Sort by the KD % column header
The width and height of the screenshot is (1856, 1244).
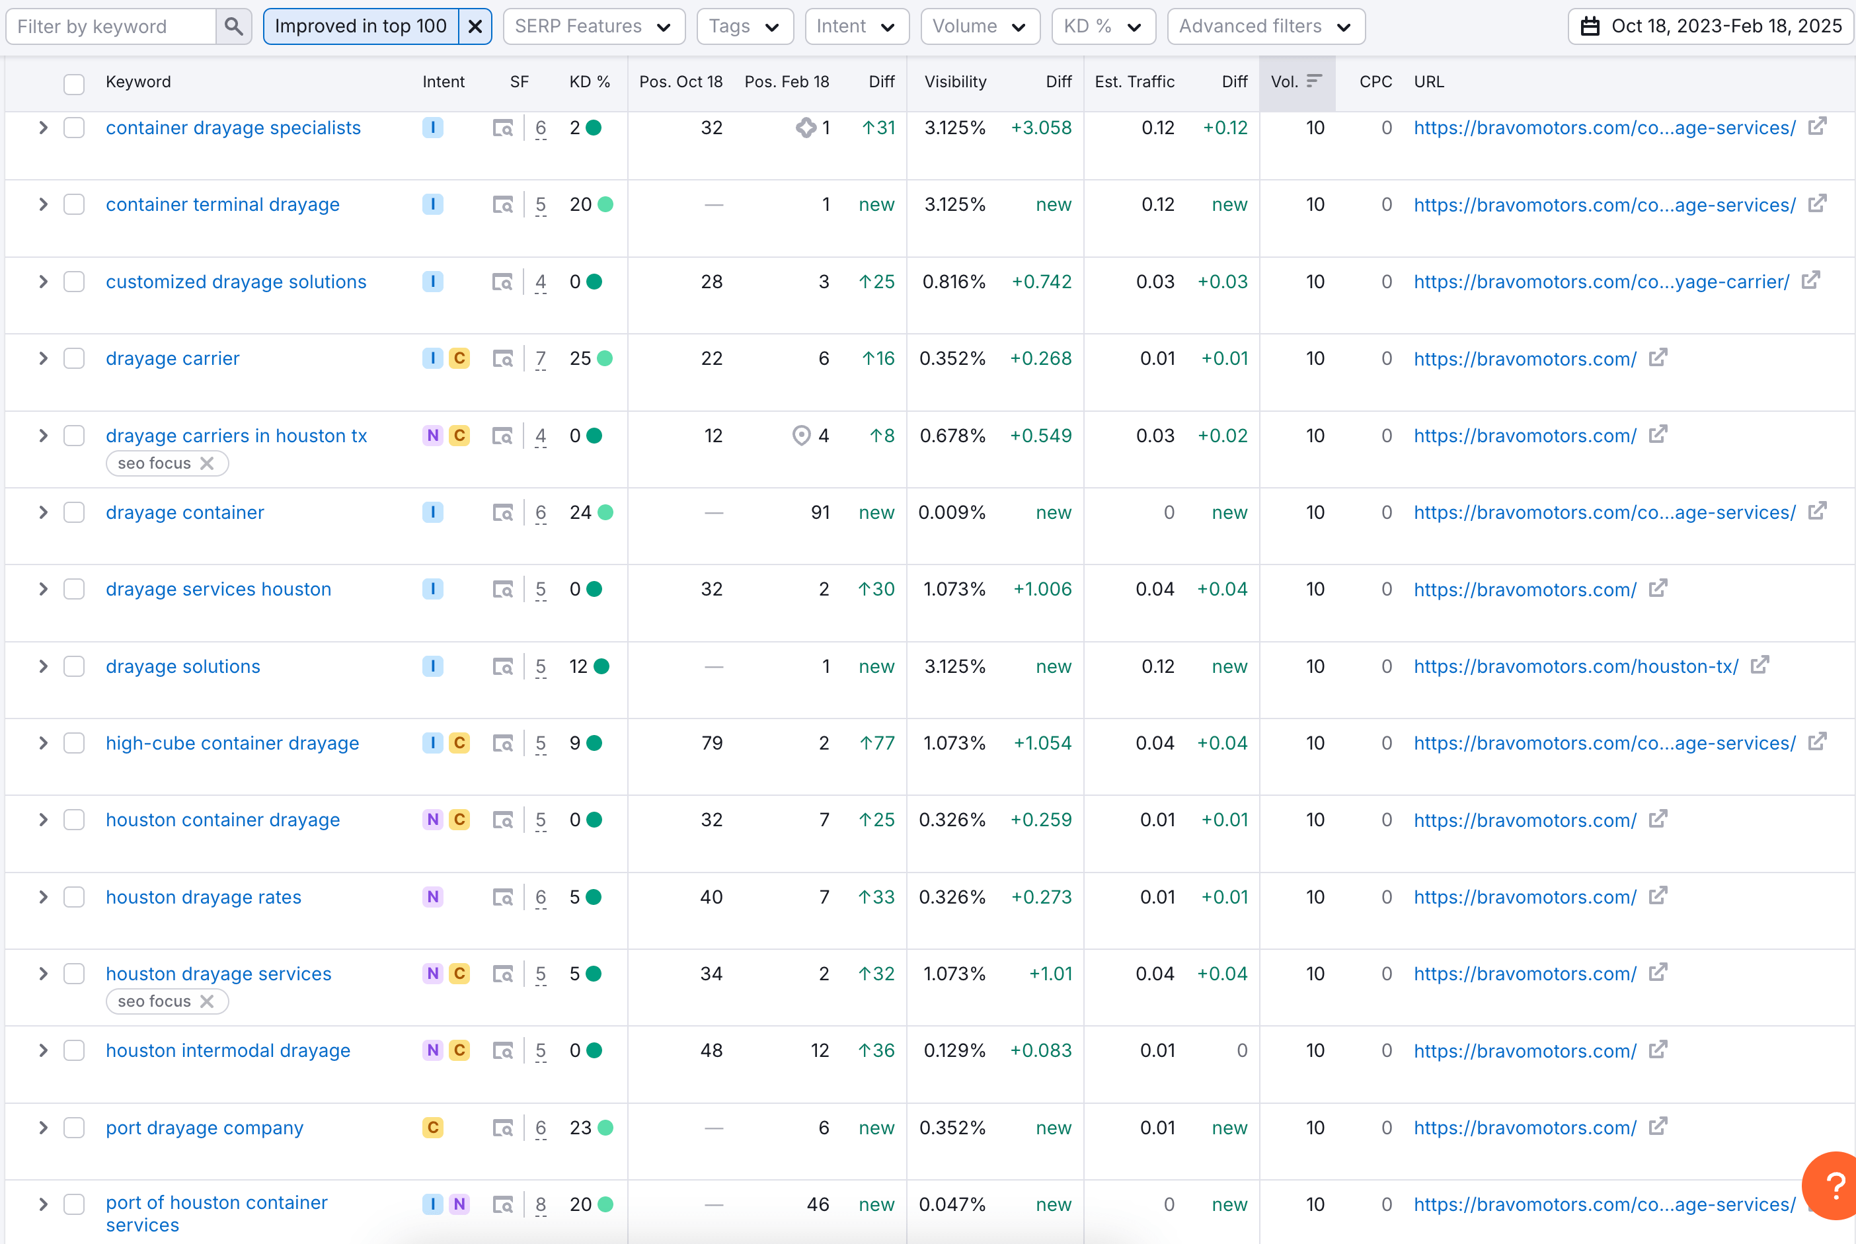click(590, 82)
